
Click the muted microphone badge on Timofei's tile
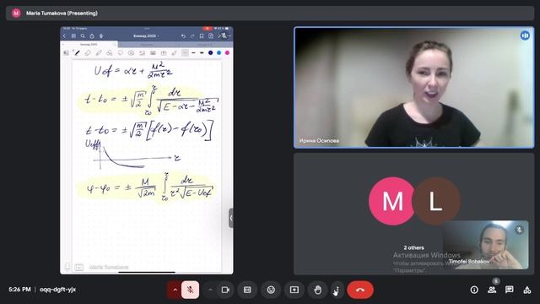[x=519, y=230]
